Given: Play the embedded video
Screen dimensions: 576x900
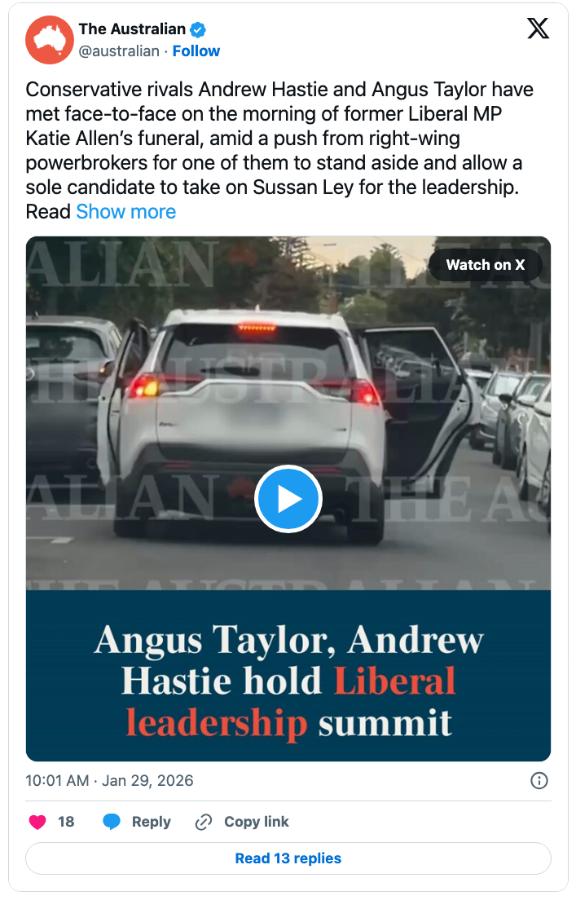Looking at the screenshot, I should click(x=288, y=499).
